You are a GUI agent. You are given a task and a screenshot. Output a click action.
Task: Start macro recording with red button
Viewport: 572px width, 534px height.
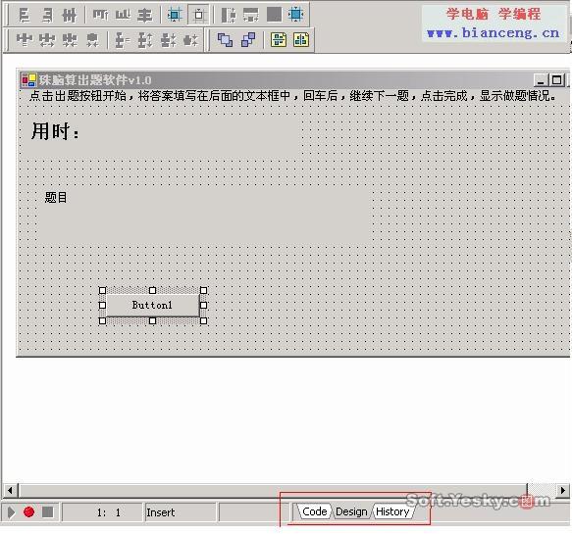pyautogui.click(x=28, y=511)
